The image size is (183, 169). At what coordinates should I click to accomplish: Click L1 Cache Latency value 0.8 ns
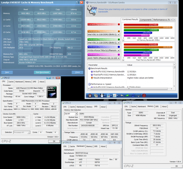[x=74, y=20]
